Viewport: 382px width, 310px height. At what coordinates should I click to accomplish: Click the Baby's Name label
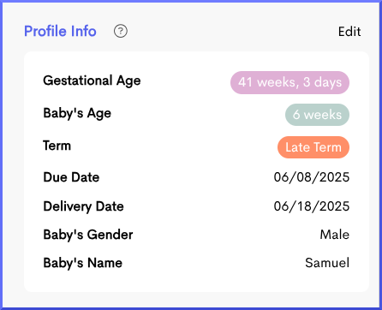(x=83, y=263)
